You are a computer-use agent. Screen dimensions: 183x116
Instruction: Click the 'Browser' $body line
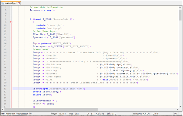(105, 73)
